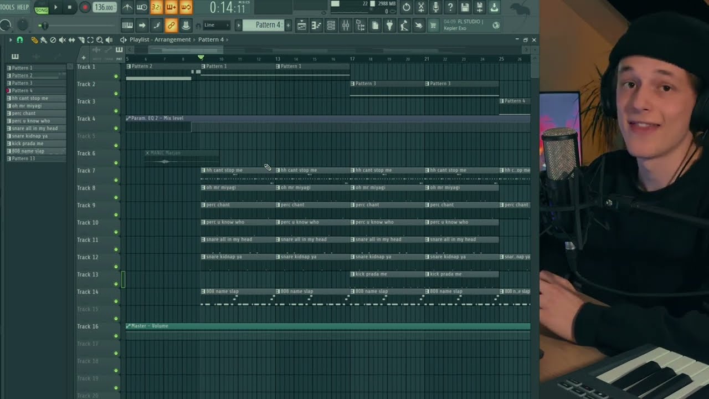Toggle countdown before recording
This screenshot has height=399, width=709.
tap(157, 7)
